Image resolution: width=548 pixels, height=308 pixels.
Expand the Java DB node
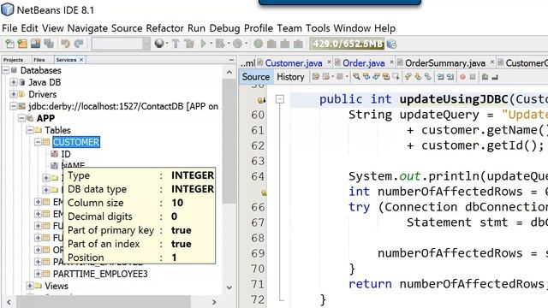pyautogui.click(x=14, y=82)
